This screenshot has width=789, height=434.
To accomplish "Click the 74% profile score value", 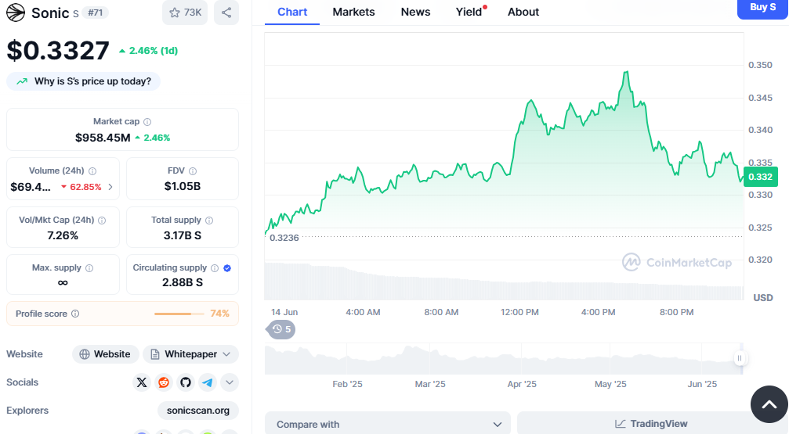I will point(220,314).
